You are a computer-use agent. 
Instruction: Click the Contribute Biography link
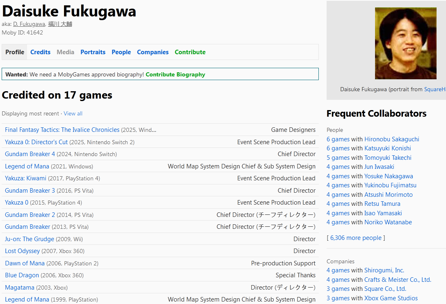[x=175, y=74]
